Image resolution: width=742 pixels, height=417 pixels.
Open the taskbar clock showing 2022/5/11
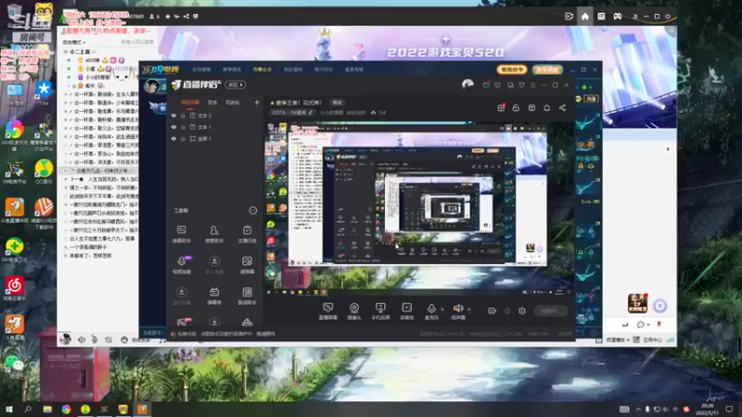coord(707,409)
